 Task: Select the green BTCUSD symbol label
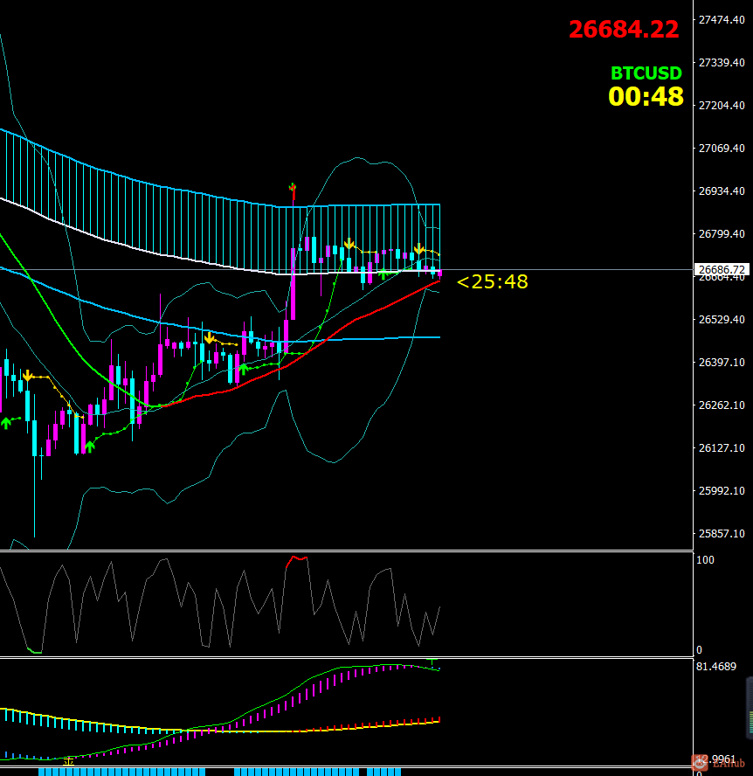tap(646, 73)
